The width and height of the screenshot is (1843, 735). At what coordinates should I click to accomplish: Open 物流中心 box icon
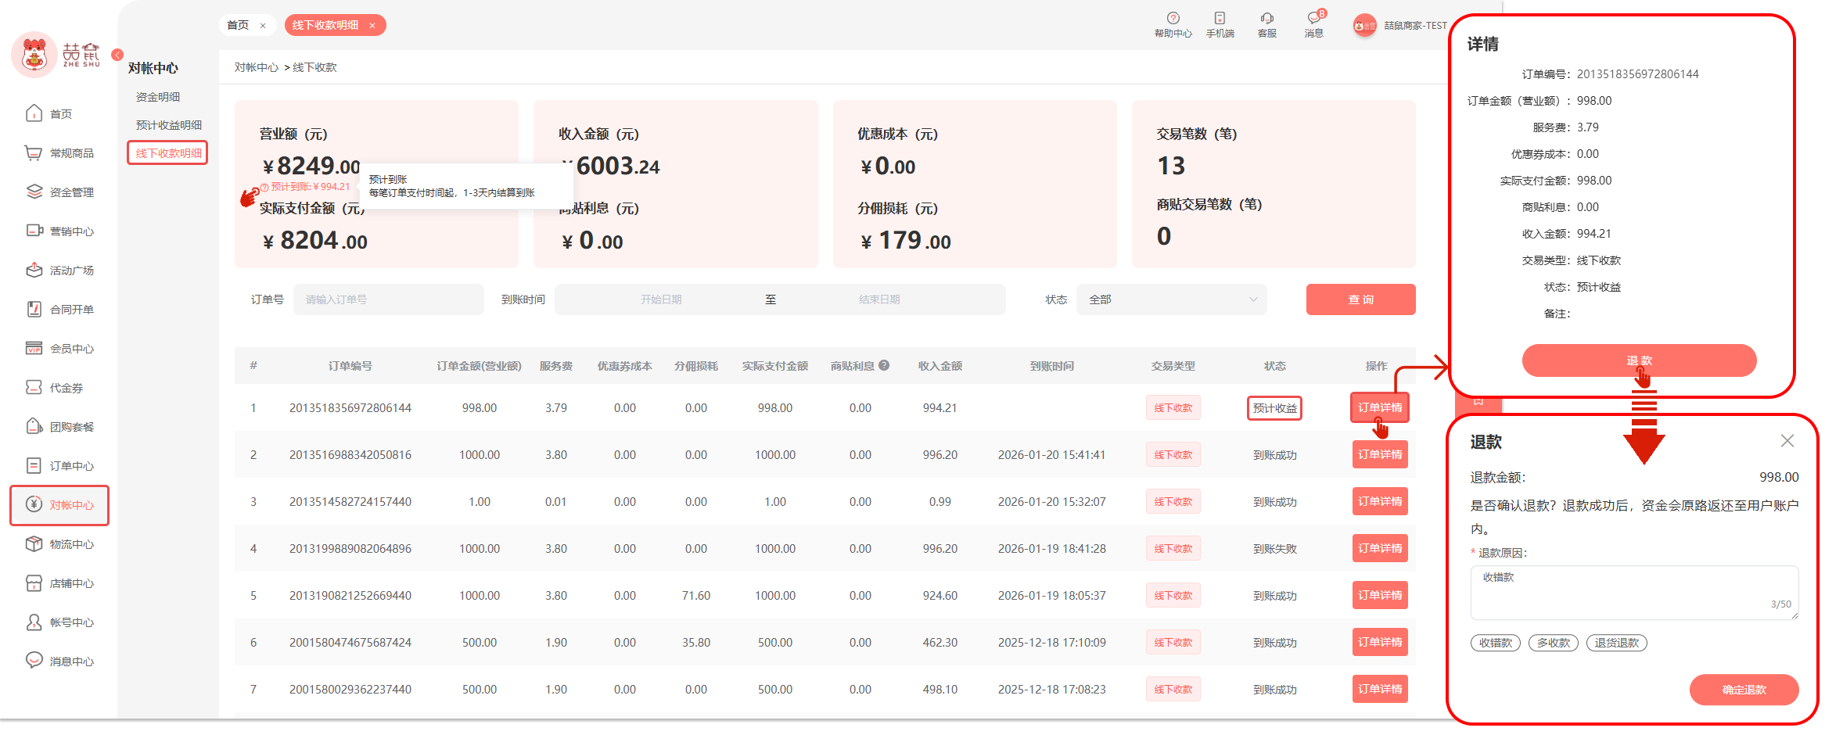34,543
